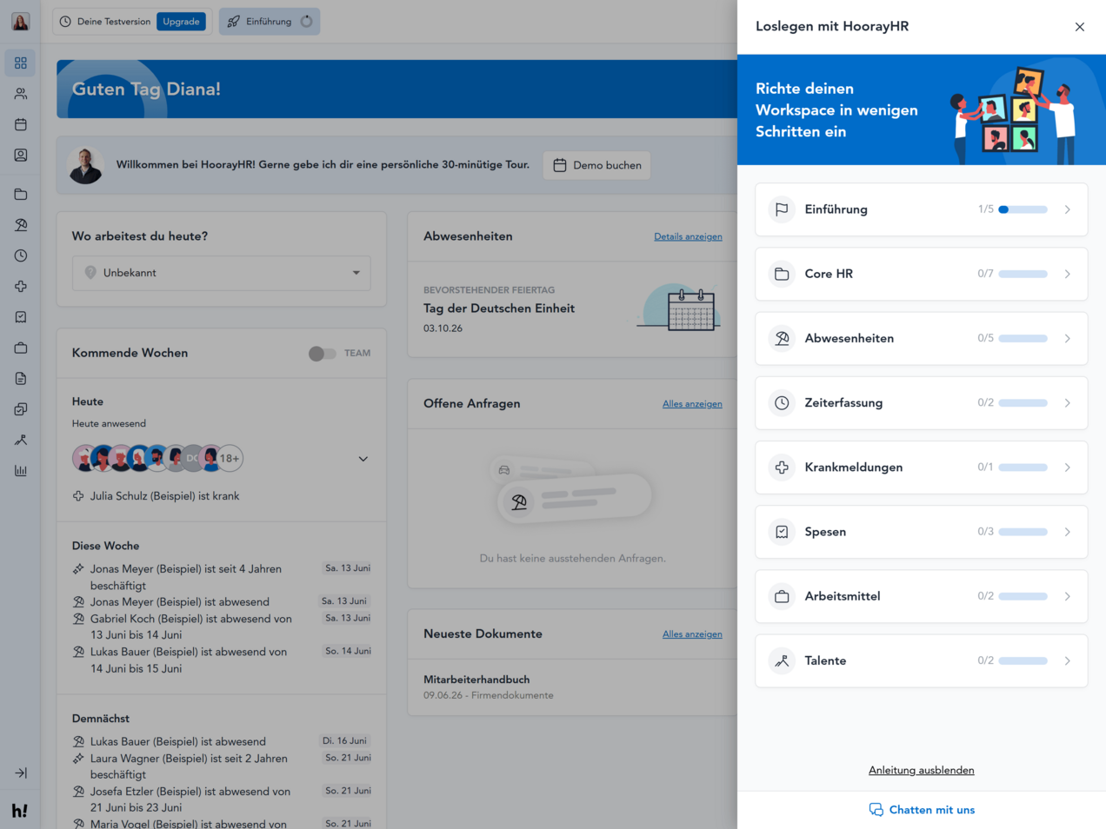This screenshot has height=829, width=1106.
Task: Open the Mitarbeiterhandbuch document
Action: pos(476,680)
